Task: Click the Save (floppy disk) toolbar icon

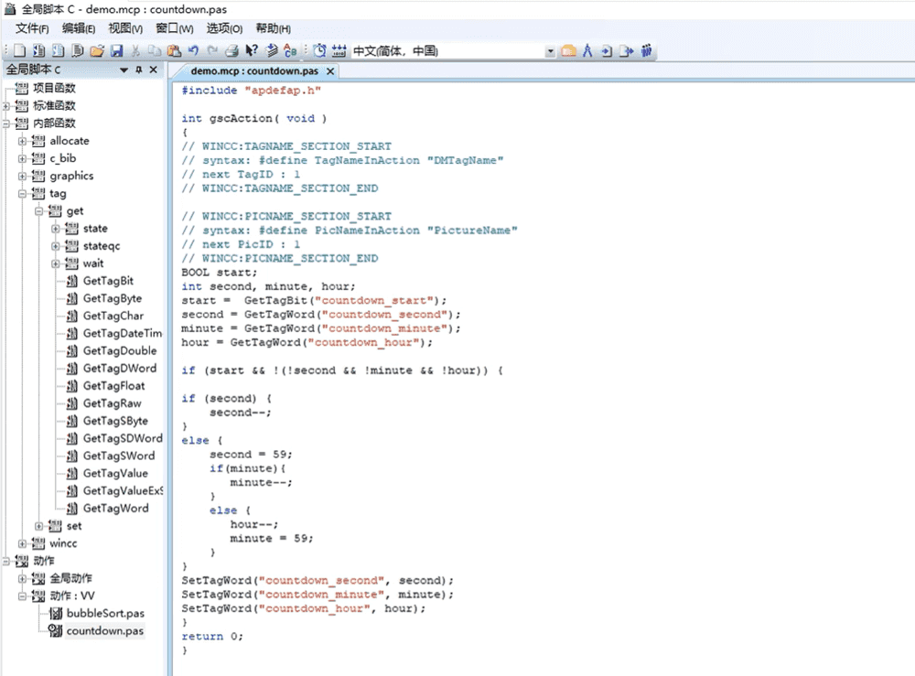Action: click(x=114, y=51)
